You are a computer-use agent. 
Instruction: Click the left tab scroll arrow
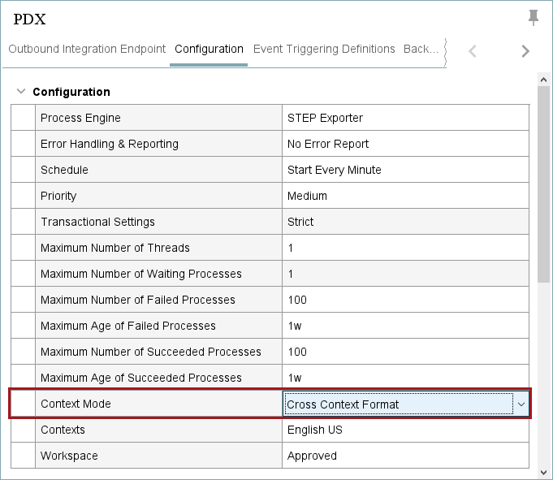click(473, 51)
